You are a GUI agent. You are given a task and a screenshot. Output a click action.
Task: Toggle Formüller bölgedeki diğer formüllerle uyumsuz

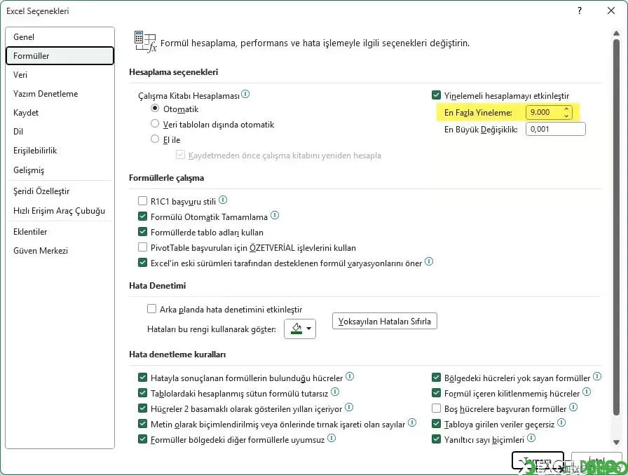142,439
